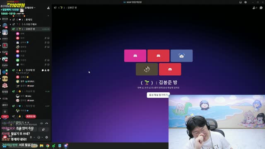This screenshot has height=149, width=265.
Task: Toggle the noise suppression icon
Action: [41, 123]
